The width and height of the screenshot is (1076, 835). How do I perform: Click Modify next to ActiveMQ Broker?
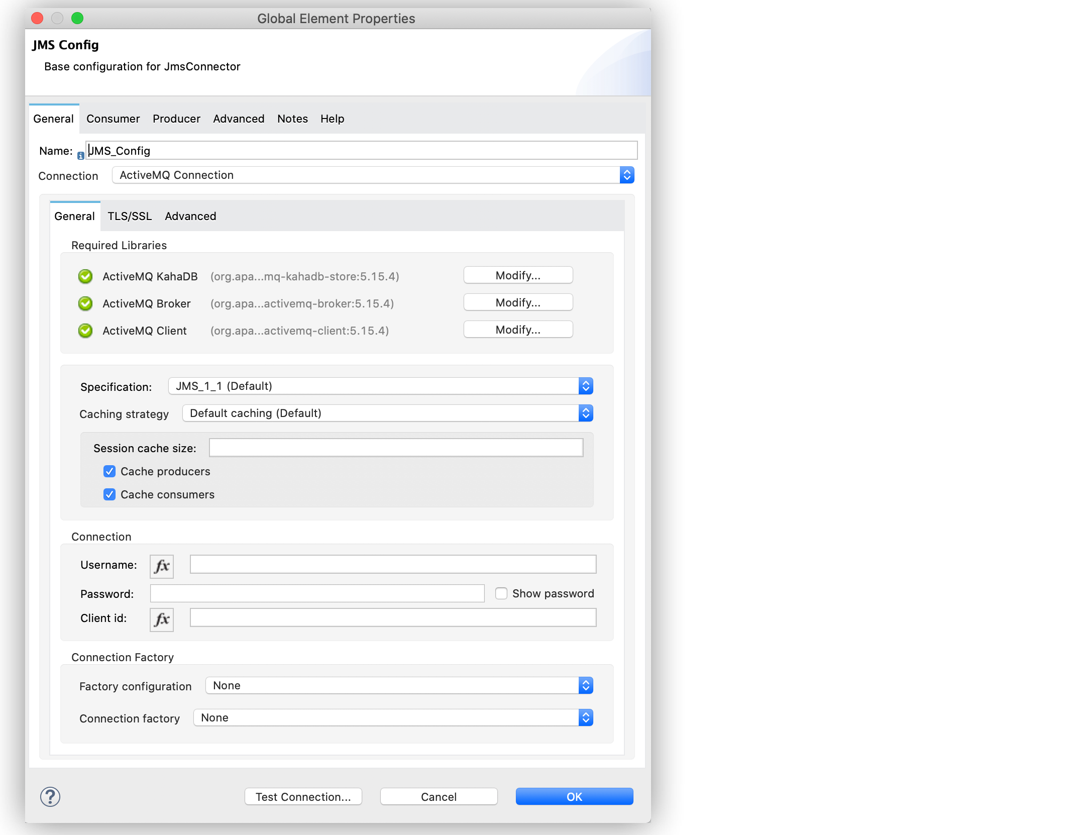point(518,302)
